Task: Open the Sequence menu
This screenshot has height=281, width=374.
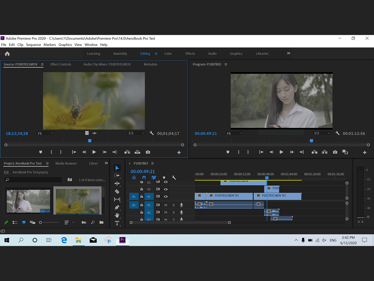Action: pyautogui.click(x=33, y=45)
